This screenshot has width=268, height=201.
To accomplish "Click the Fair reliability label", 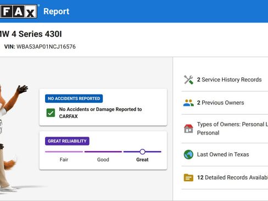I will [64, 160].
